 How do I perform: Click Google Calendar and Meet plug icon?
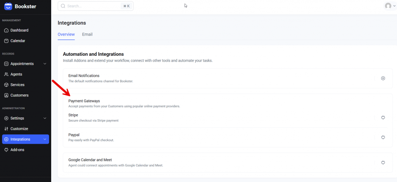pyautogui.click(x=383, y=163)
